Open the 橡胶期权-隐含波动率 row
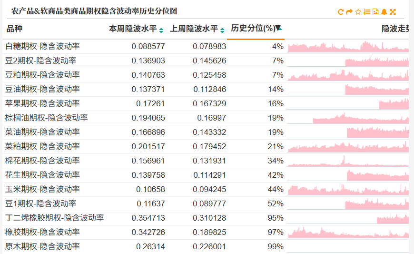The height and width of the screenshot is (254, 414). coord(206,233)
